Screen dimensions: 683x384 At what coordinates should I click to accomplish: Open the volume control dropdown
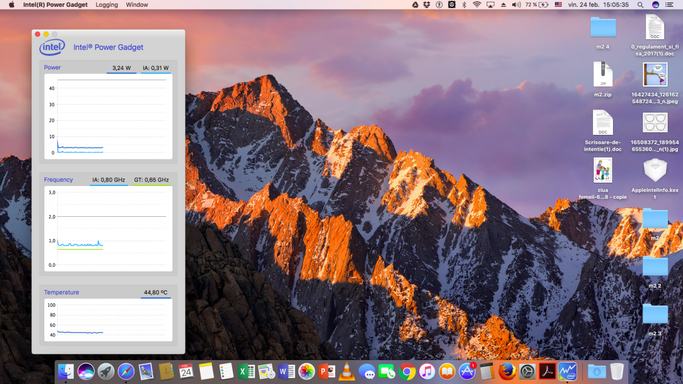point(516,5)
